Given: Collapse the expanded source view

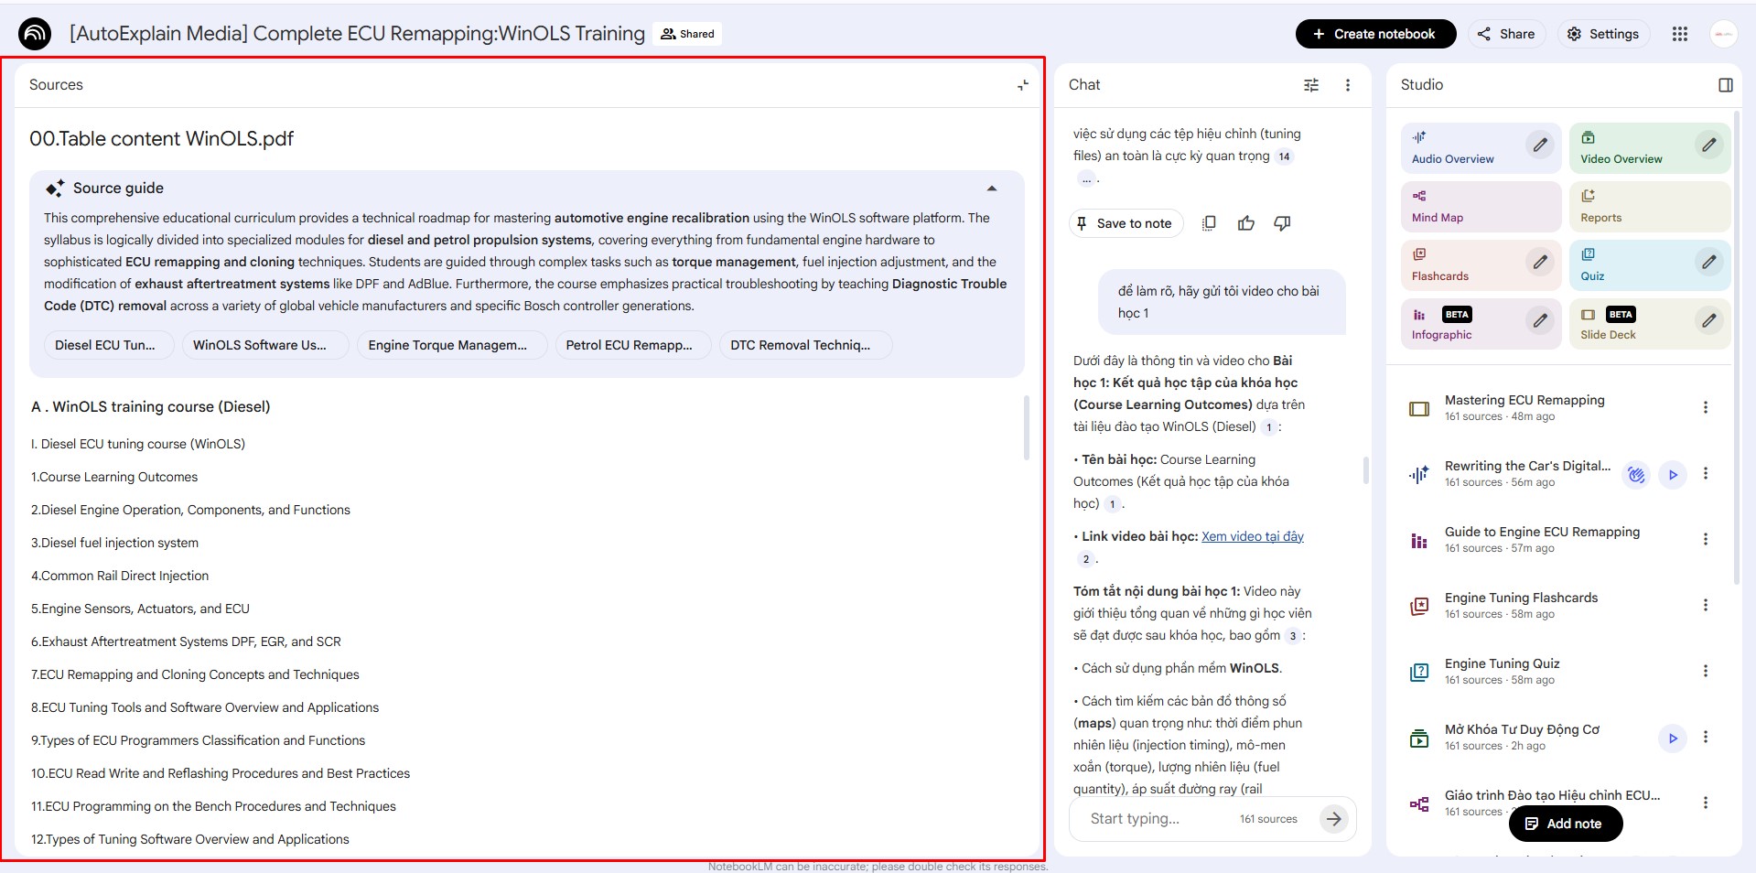Looking at the screenshot, I should (x=1023, y=85).
